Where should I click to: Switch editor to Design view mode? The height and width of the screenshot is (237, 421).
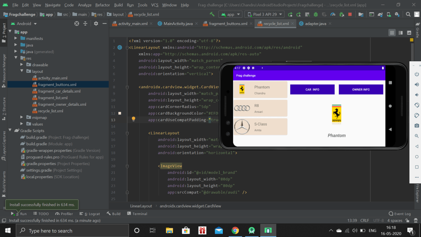click(x=409, y=33)
